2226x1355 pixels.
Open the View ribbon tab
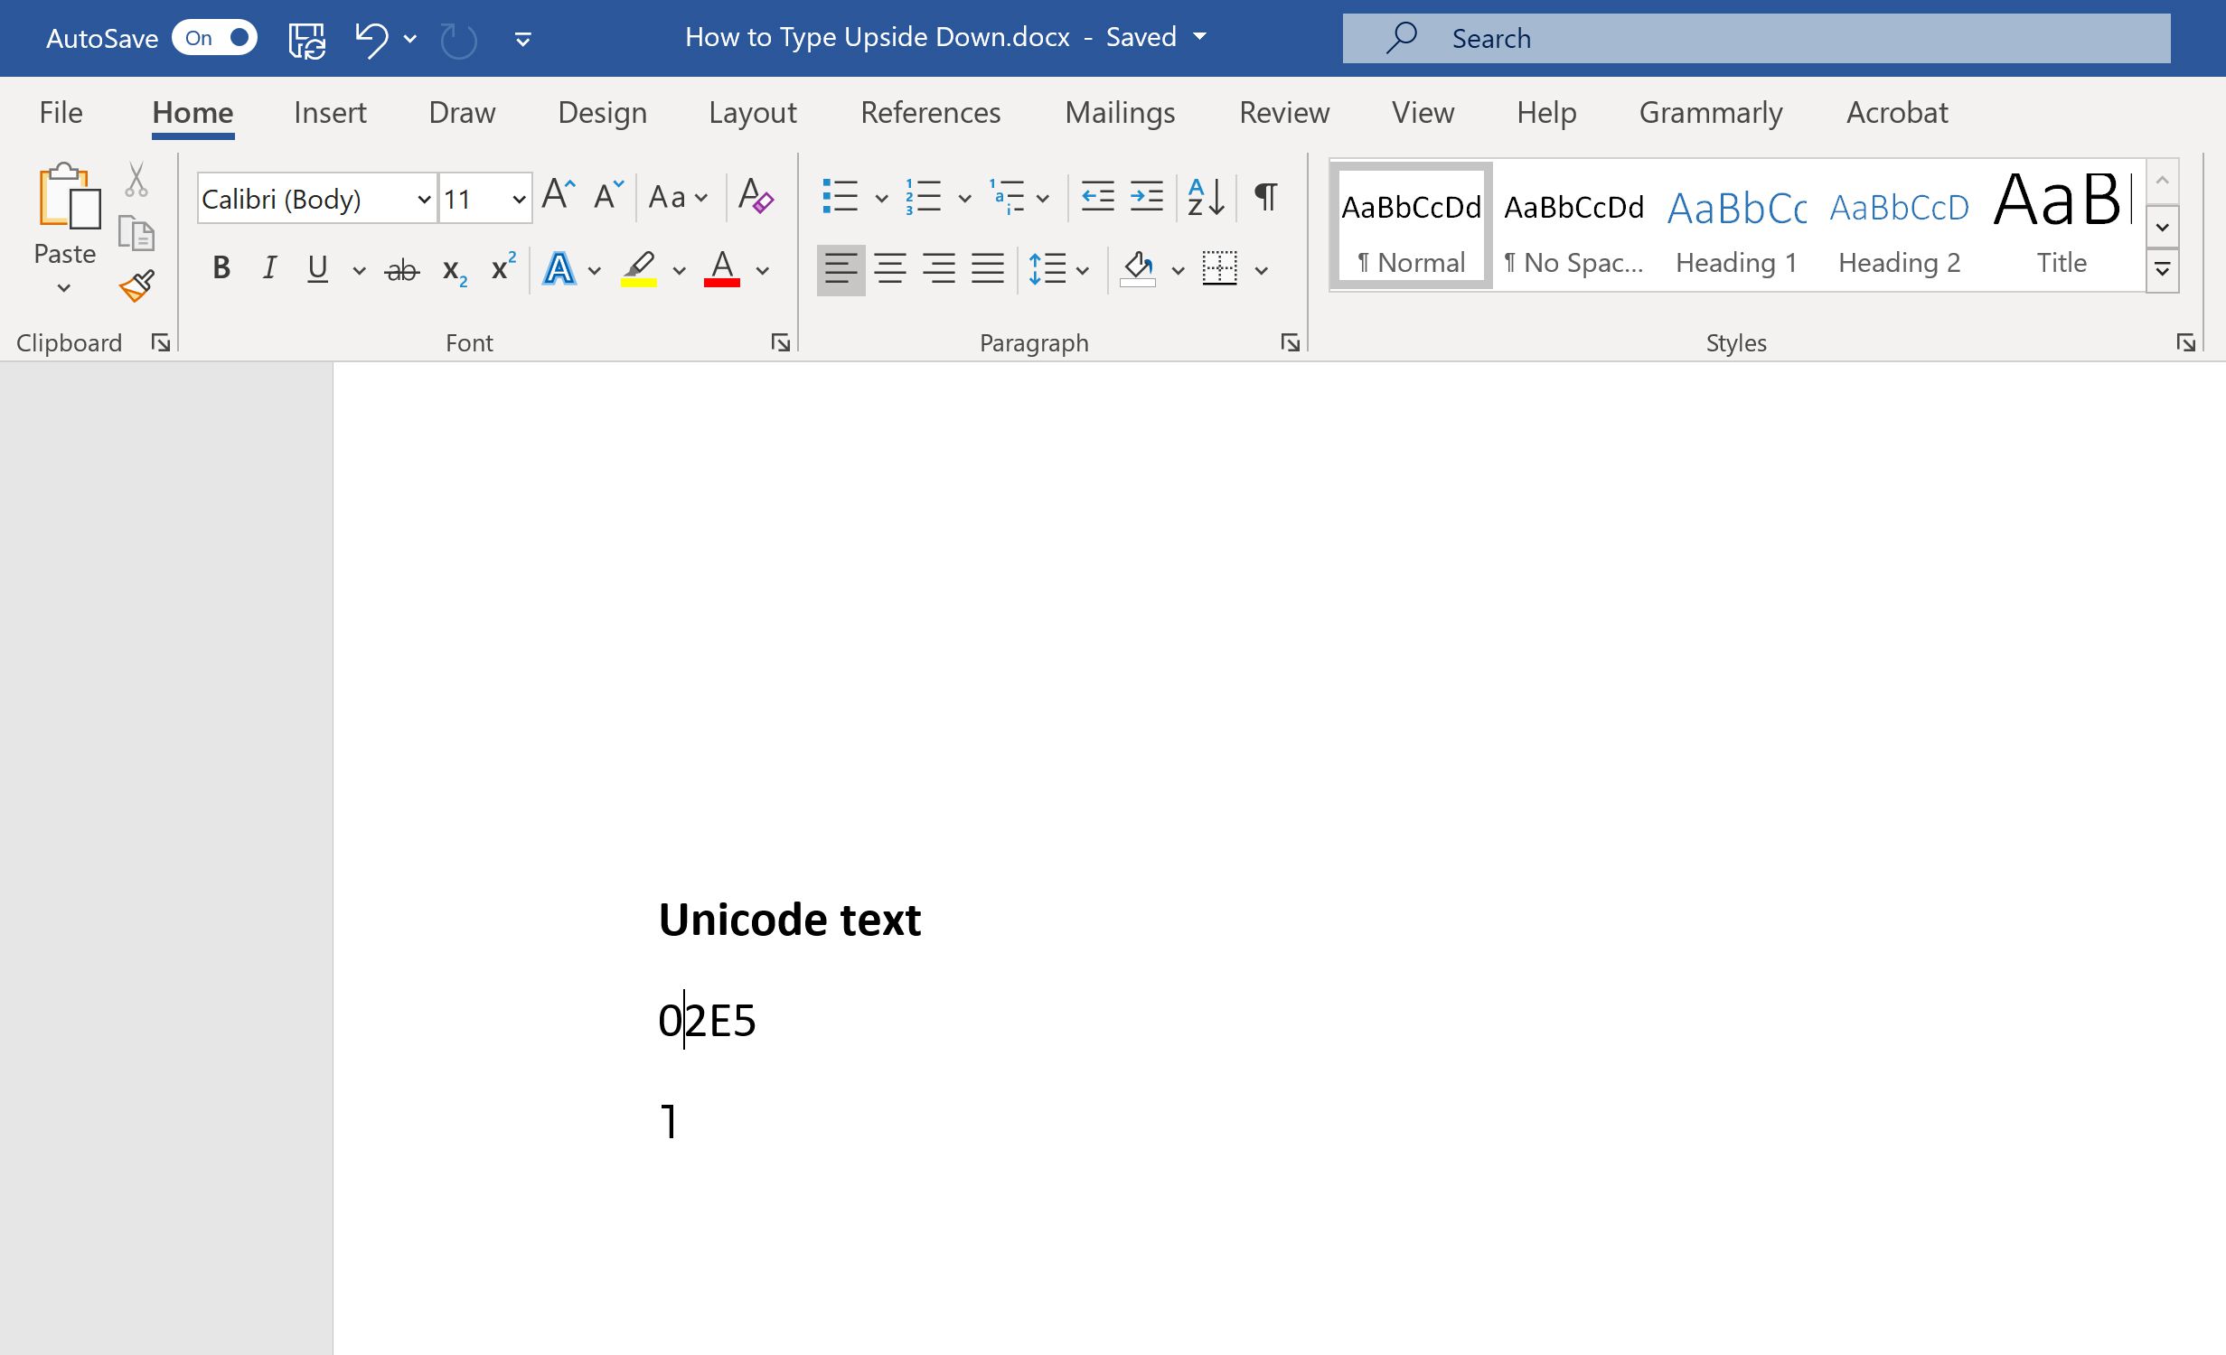click(1422, 111)
